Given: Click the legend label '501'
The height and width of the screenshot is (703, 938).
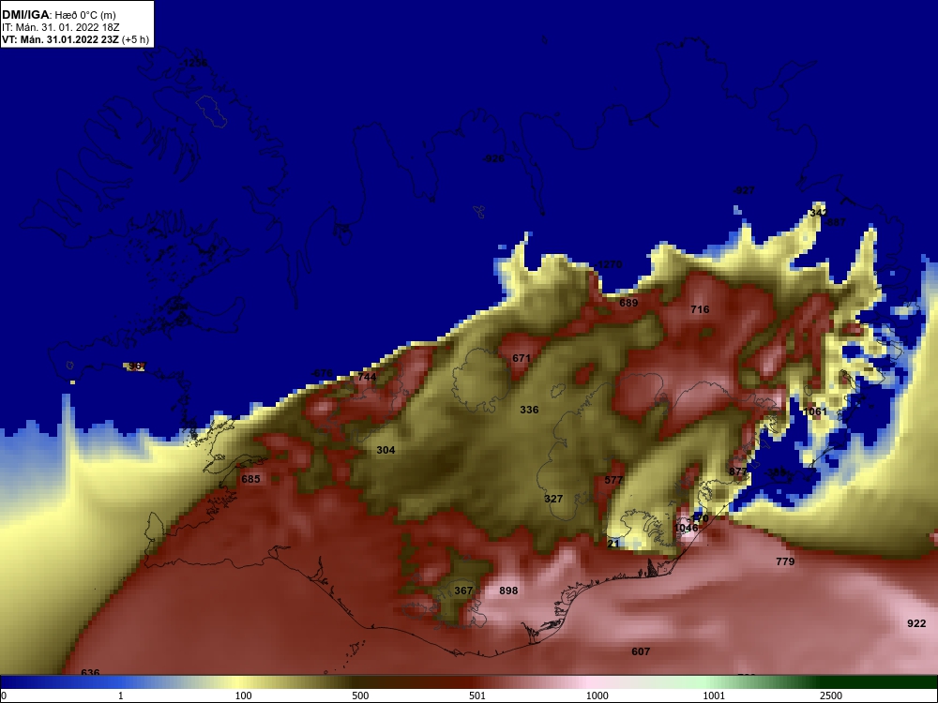Looking at the screenshot, I should pos(477,696).
